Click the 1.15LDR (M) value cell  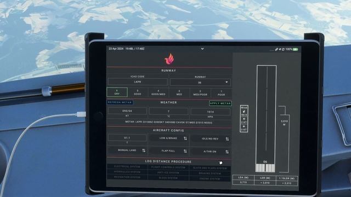(287, 183)
